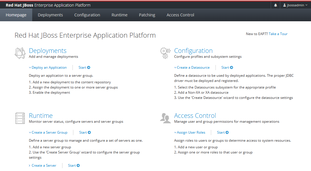Click 'Add a new deployment to the content repository'

pos(70,82)
